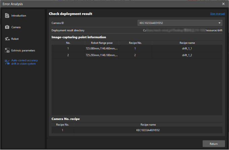Click the 'Robot flange pose' column header
The image size is (229, 150).
coord(102,43)
